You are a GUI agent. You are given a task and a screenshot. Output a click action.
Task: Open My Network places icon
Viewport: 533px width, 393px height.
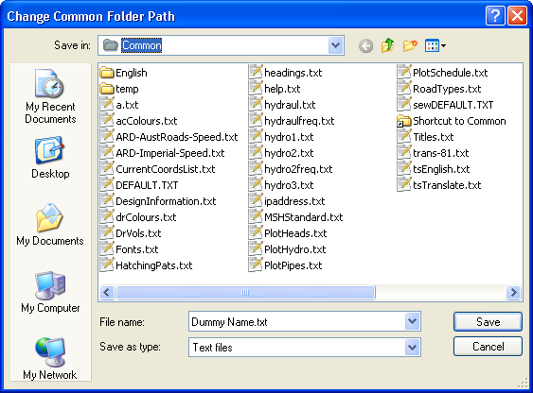click(x=50, y=358)
